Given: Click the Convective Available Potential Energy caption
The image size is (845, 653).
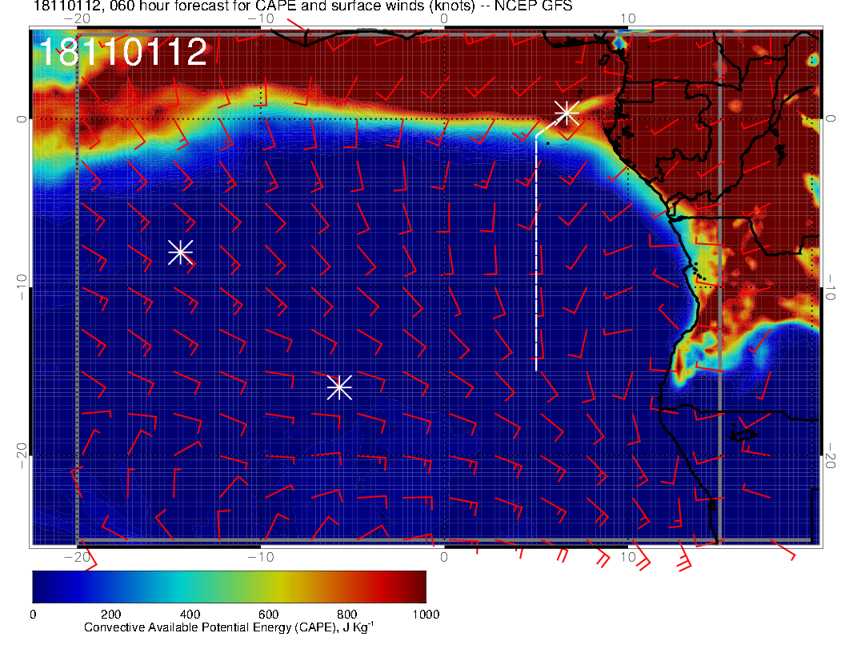Looking at the screenshot, I should [x=228, y=628].
